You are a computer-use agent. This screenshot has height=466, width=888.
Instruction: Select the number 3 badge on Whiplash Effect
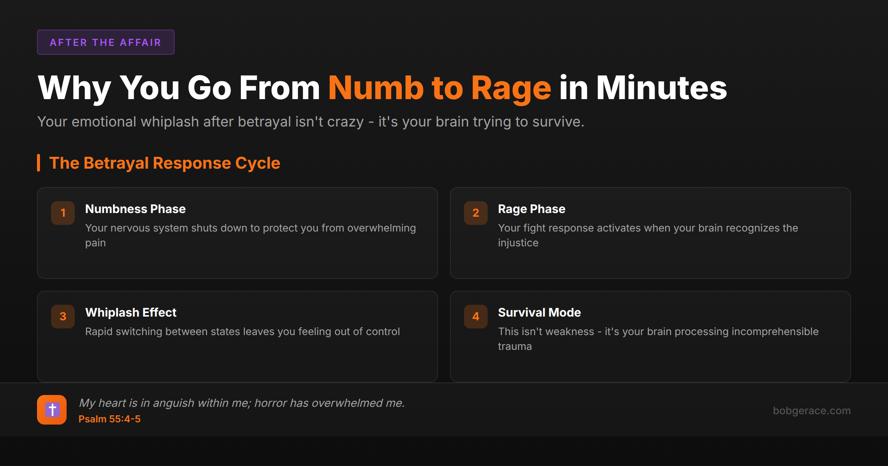[63, 317]
